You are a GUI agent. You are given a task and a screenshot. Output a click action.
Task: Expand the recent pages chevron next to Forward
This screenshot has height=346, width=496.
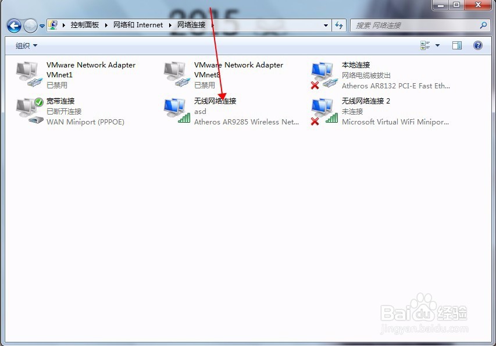pos(41,26)
